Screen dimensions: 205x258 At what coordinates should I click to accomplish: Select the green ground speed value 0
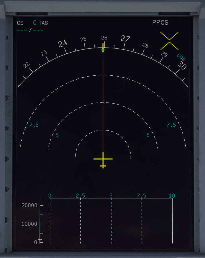coord(35,23)
